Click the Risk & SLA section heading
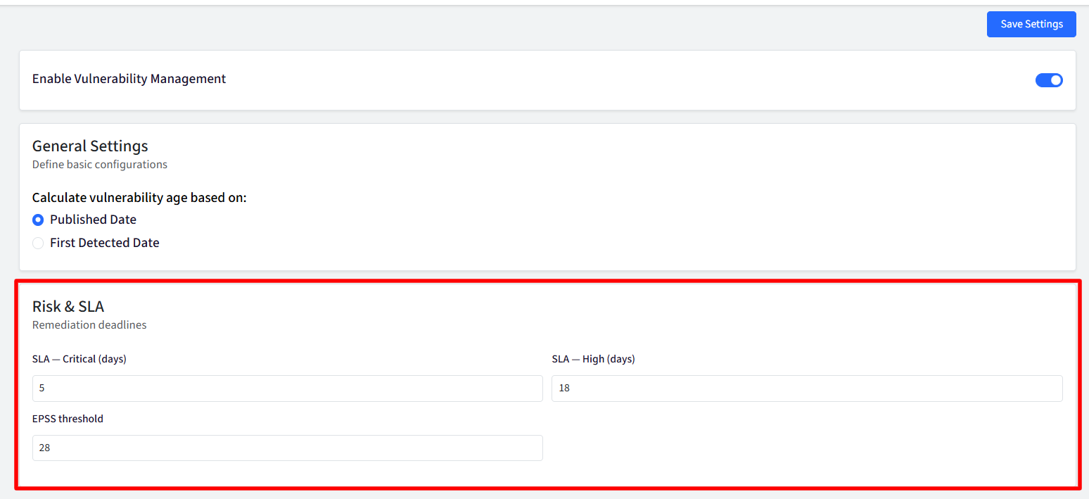The width and height of the screenshot is (1089, 499). point(68,306)
